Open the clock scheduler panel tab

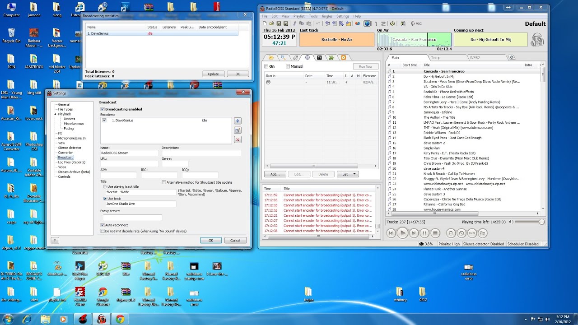point(308,57)
